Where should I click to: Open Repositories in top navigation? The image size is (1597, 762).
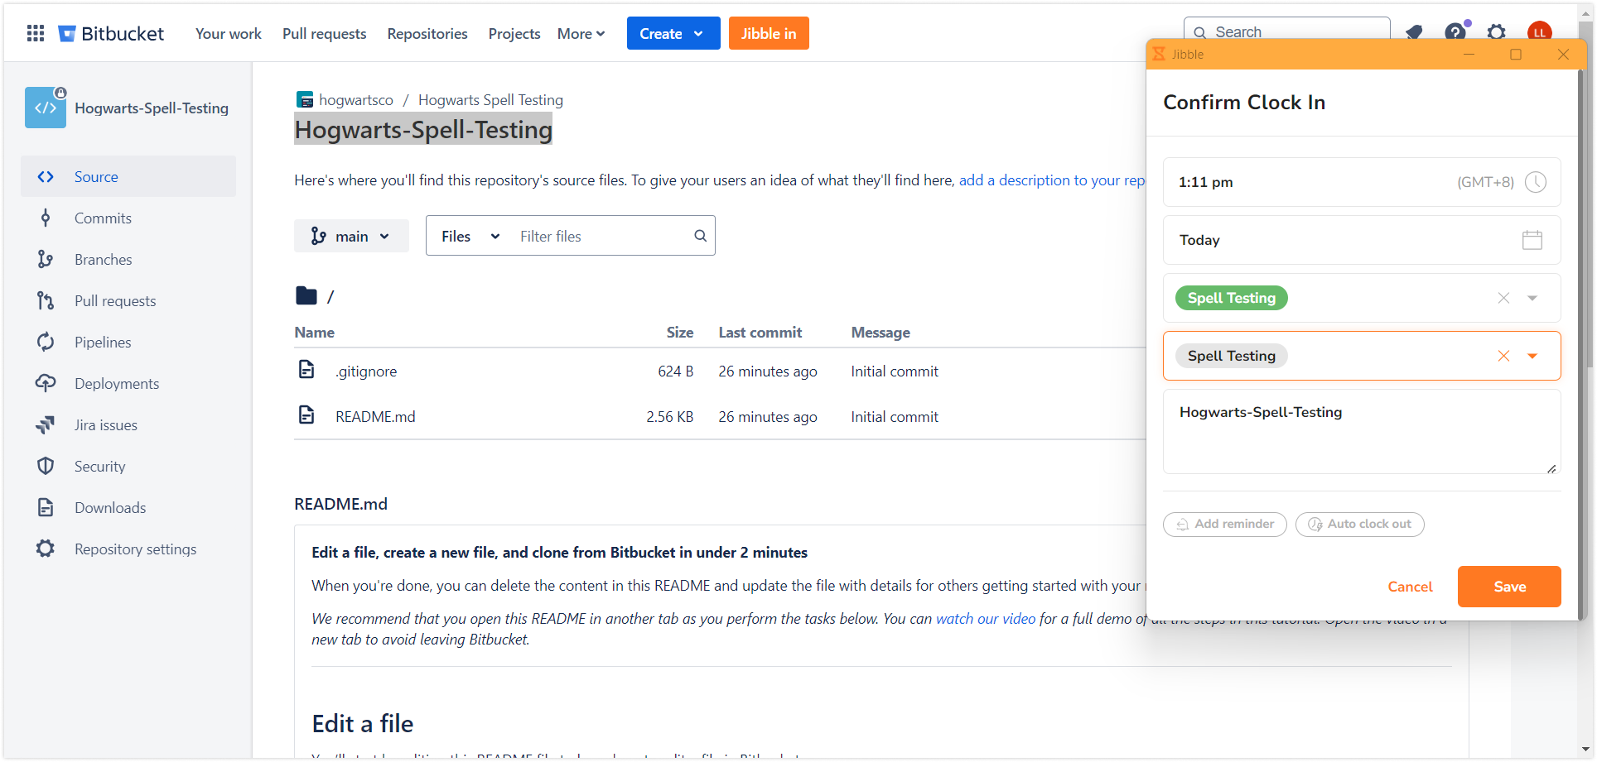pos(427,34)
